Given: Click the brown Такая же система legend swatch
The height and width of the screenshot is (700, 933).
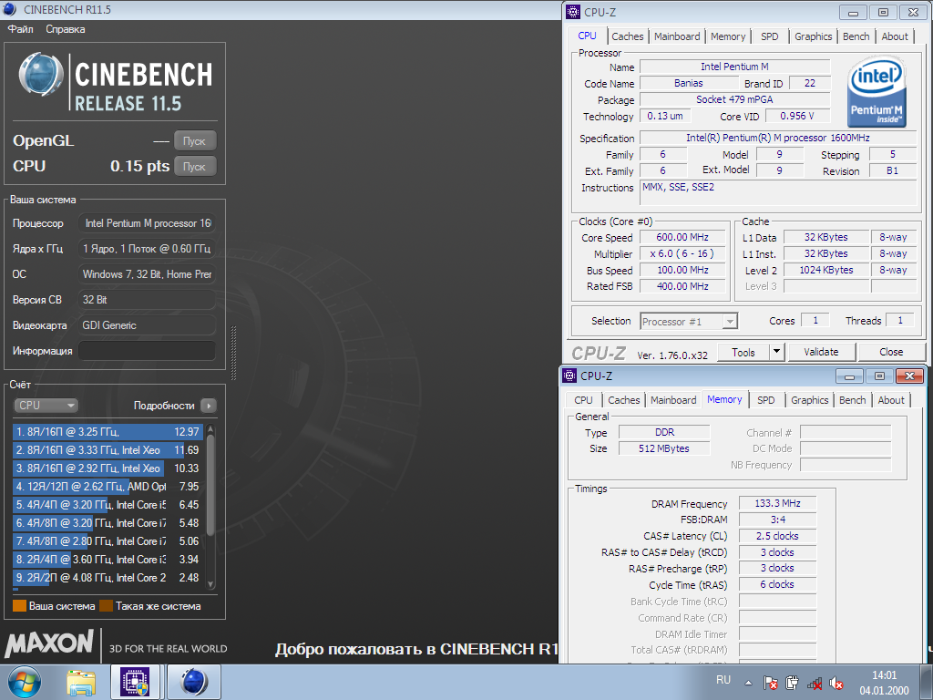Looking at the screenshot, I should pyautogui.click(x=106, y=606).
